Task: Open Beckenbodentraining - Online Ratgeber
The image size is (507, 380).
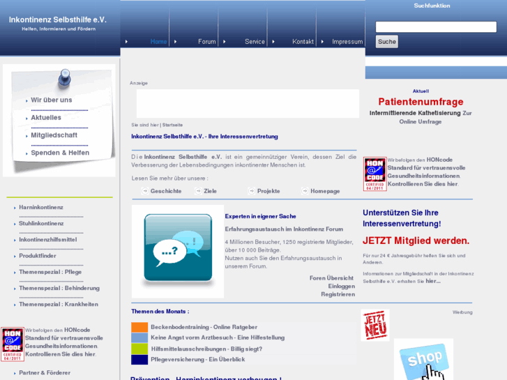Action: pos(204,327)
